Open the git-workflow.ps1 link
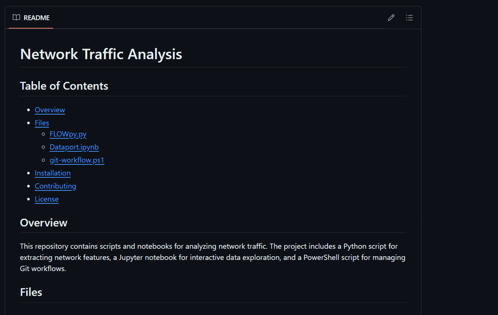Image resolution: width=498 pixels, height=315 pixels. click(x=77, y=161)
